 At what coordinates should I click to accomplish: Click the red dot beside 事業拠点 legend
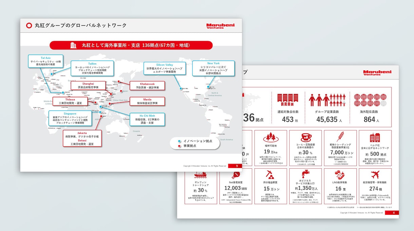pos(180,146)
